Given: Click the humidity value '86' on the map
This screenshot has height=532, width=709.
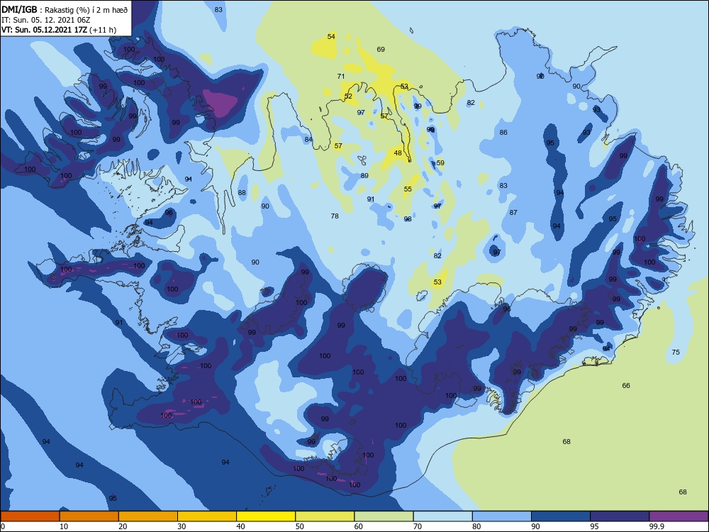Looking at the screenshot, I should tap(503, 133).
